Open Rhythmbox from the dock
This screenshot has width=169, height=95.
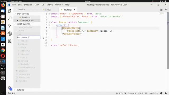click(x=3, y=22)
